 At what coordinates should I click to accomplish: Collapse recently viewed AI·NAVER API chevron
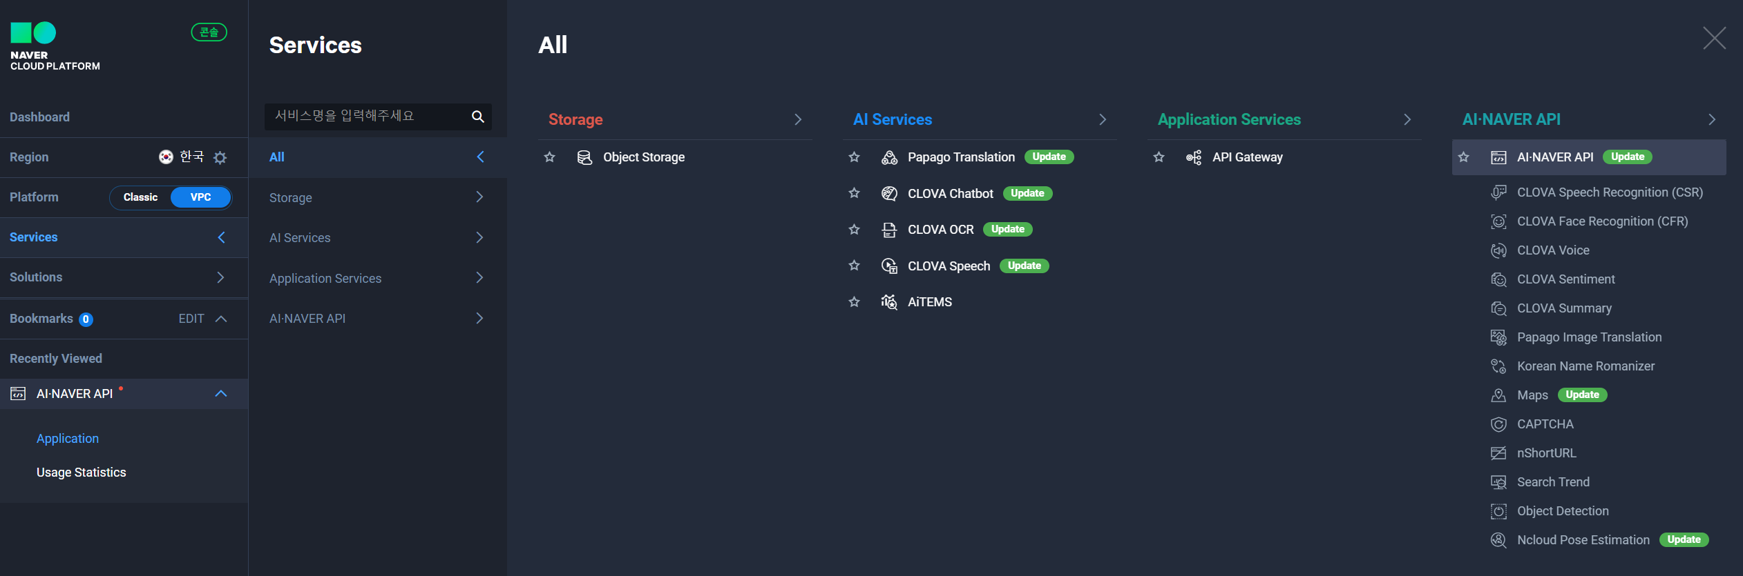point(221,394)
